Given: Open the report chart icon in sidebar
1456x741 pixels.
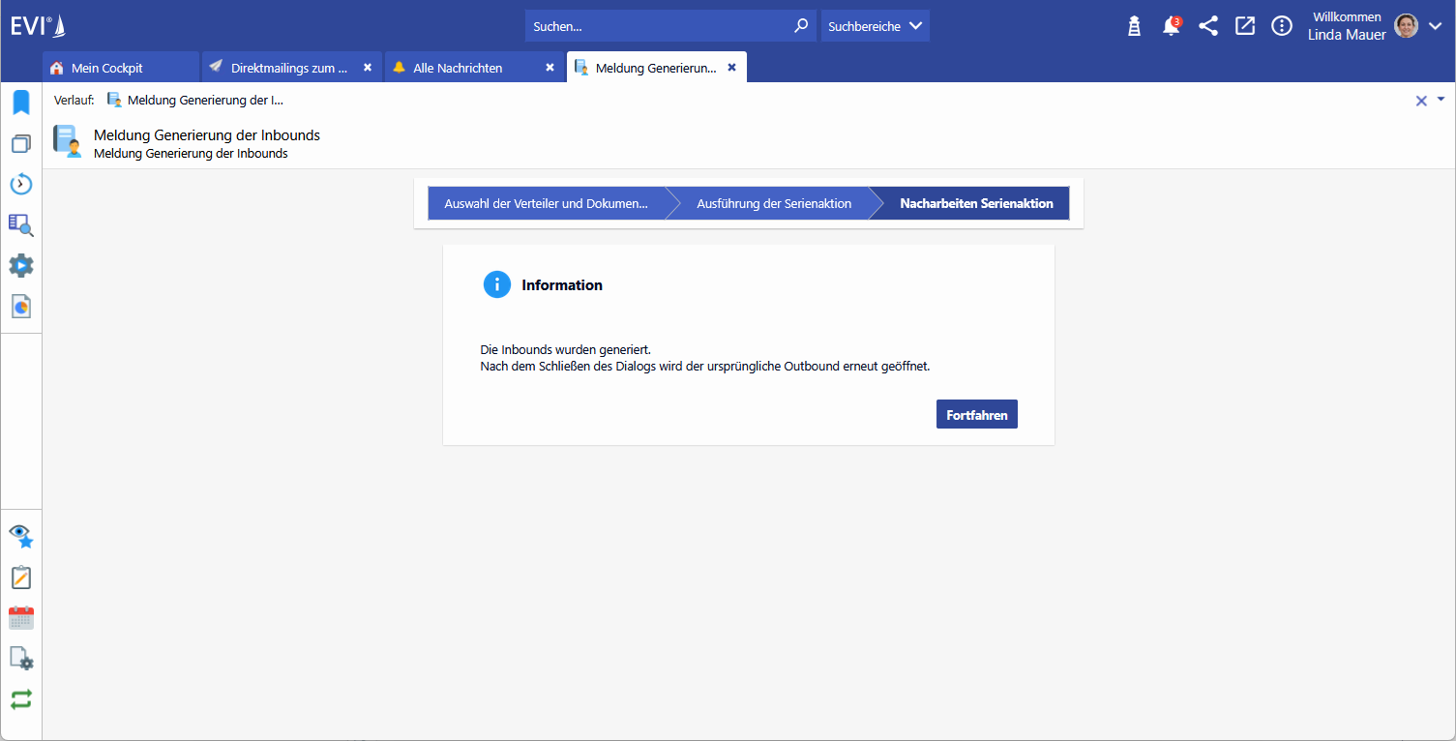Looking at the screenshot, I should [21, 306].
